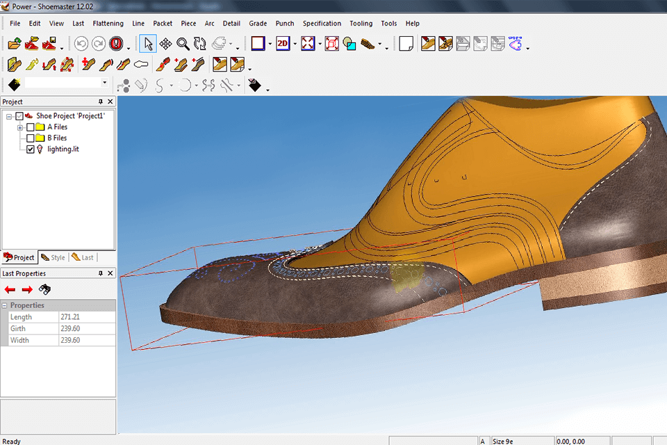Switch to the Style tab
Image resolution: width=667 pixels, height=445 pixels.
(53, 257)
